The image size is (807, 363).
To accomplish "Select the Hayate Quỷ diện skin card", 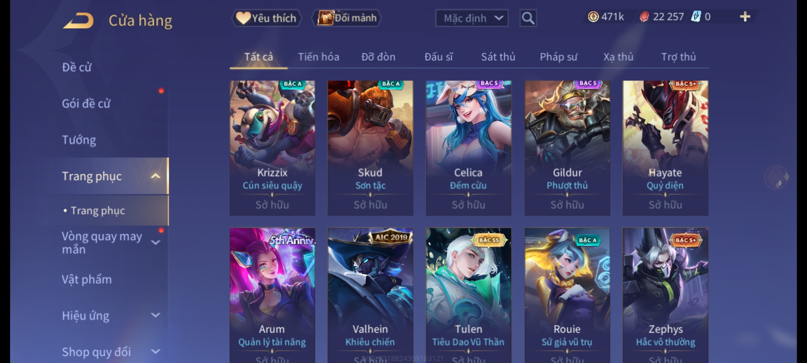I will (665, 148).
